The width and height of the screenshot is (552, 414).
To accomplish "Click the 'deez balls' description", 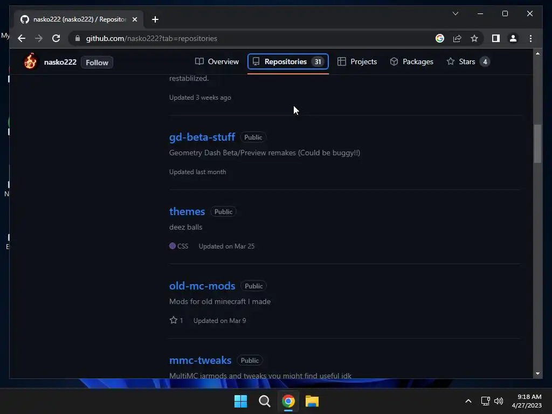I will click(186, 227).
